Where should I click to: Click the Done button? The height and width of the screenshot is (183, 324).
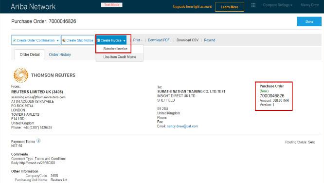click(309, 21)
